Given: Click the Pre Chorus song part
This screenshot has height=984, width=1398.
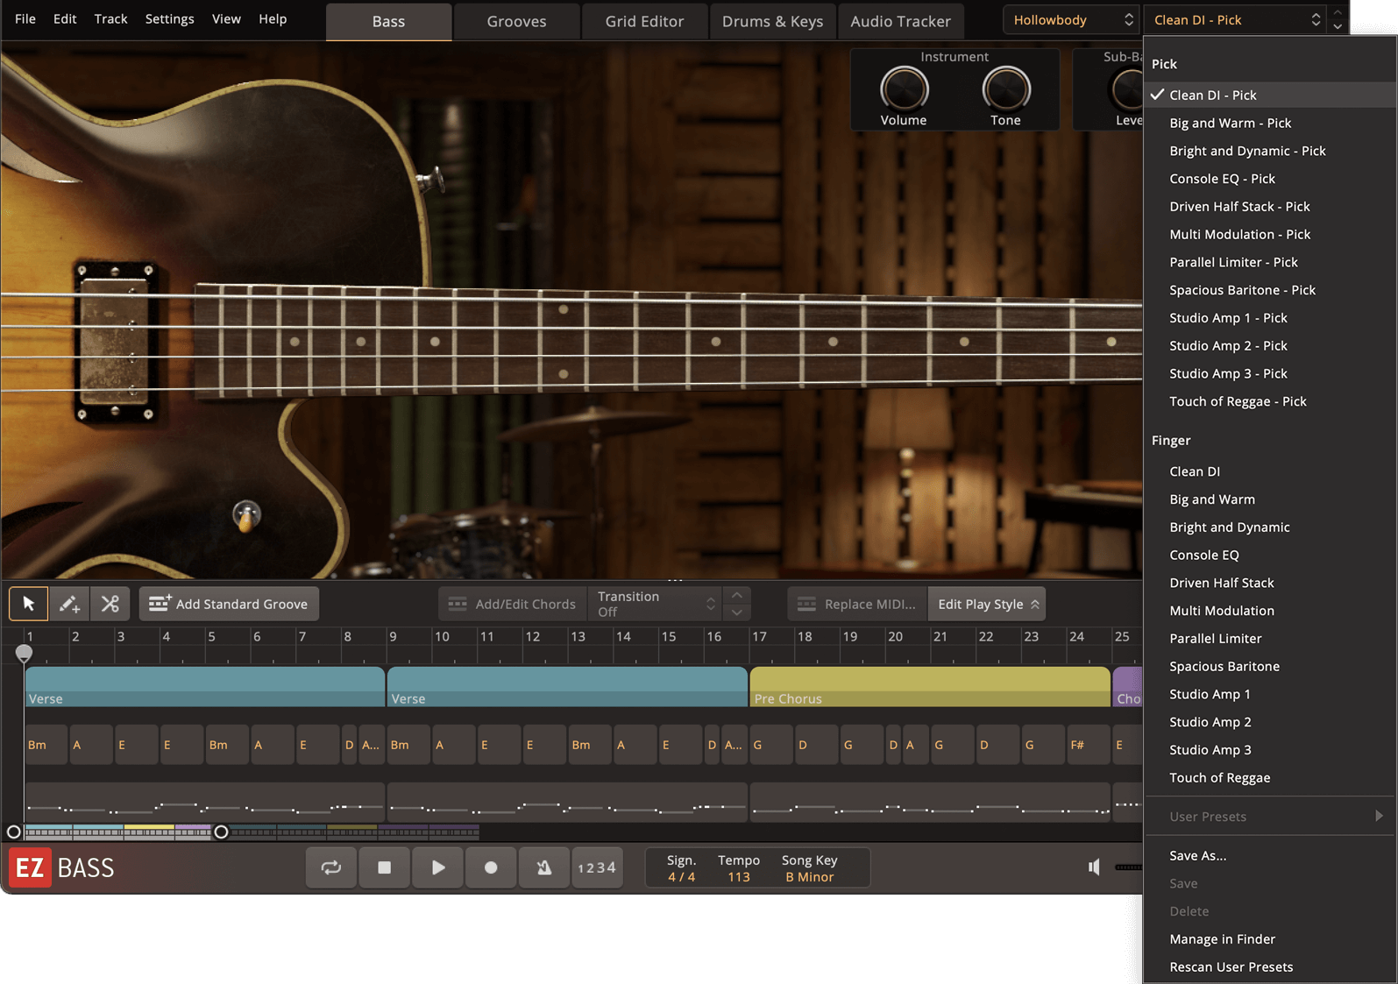Looking at the screenshot, I should point(930,687).
